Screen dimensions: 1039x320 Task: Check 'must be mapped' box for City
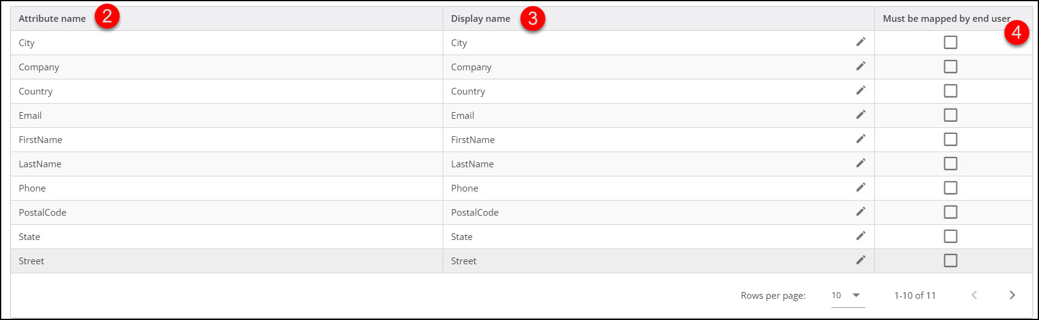[950, 42]
